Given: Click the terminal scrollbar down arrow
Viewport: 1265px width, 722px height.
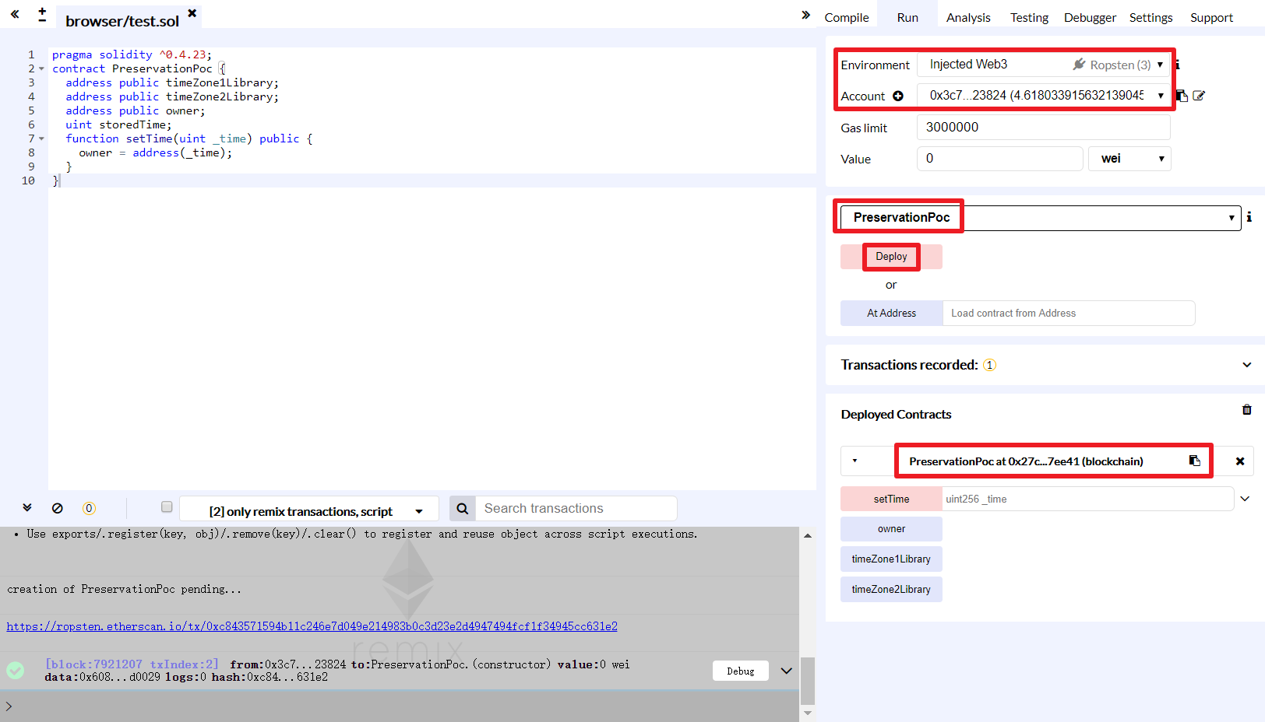Looking at the screenshot, I should coord(808,713).
